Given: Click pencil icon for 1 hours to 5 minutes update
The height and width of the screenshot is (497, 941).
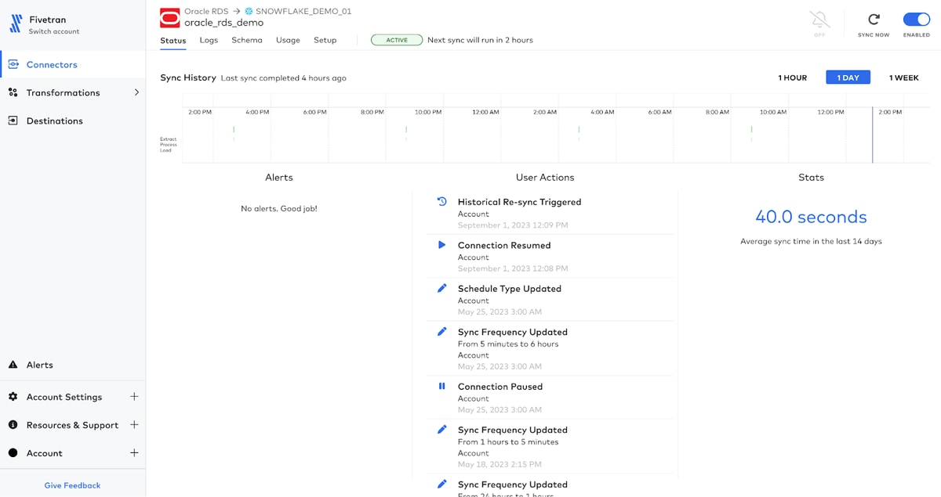Looking at the screenshot, I should [441, 429].
